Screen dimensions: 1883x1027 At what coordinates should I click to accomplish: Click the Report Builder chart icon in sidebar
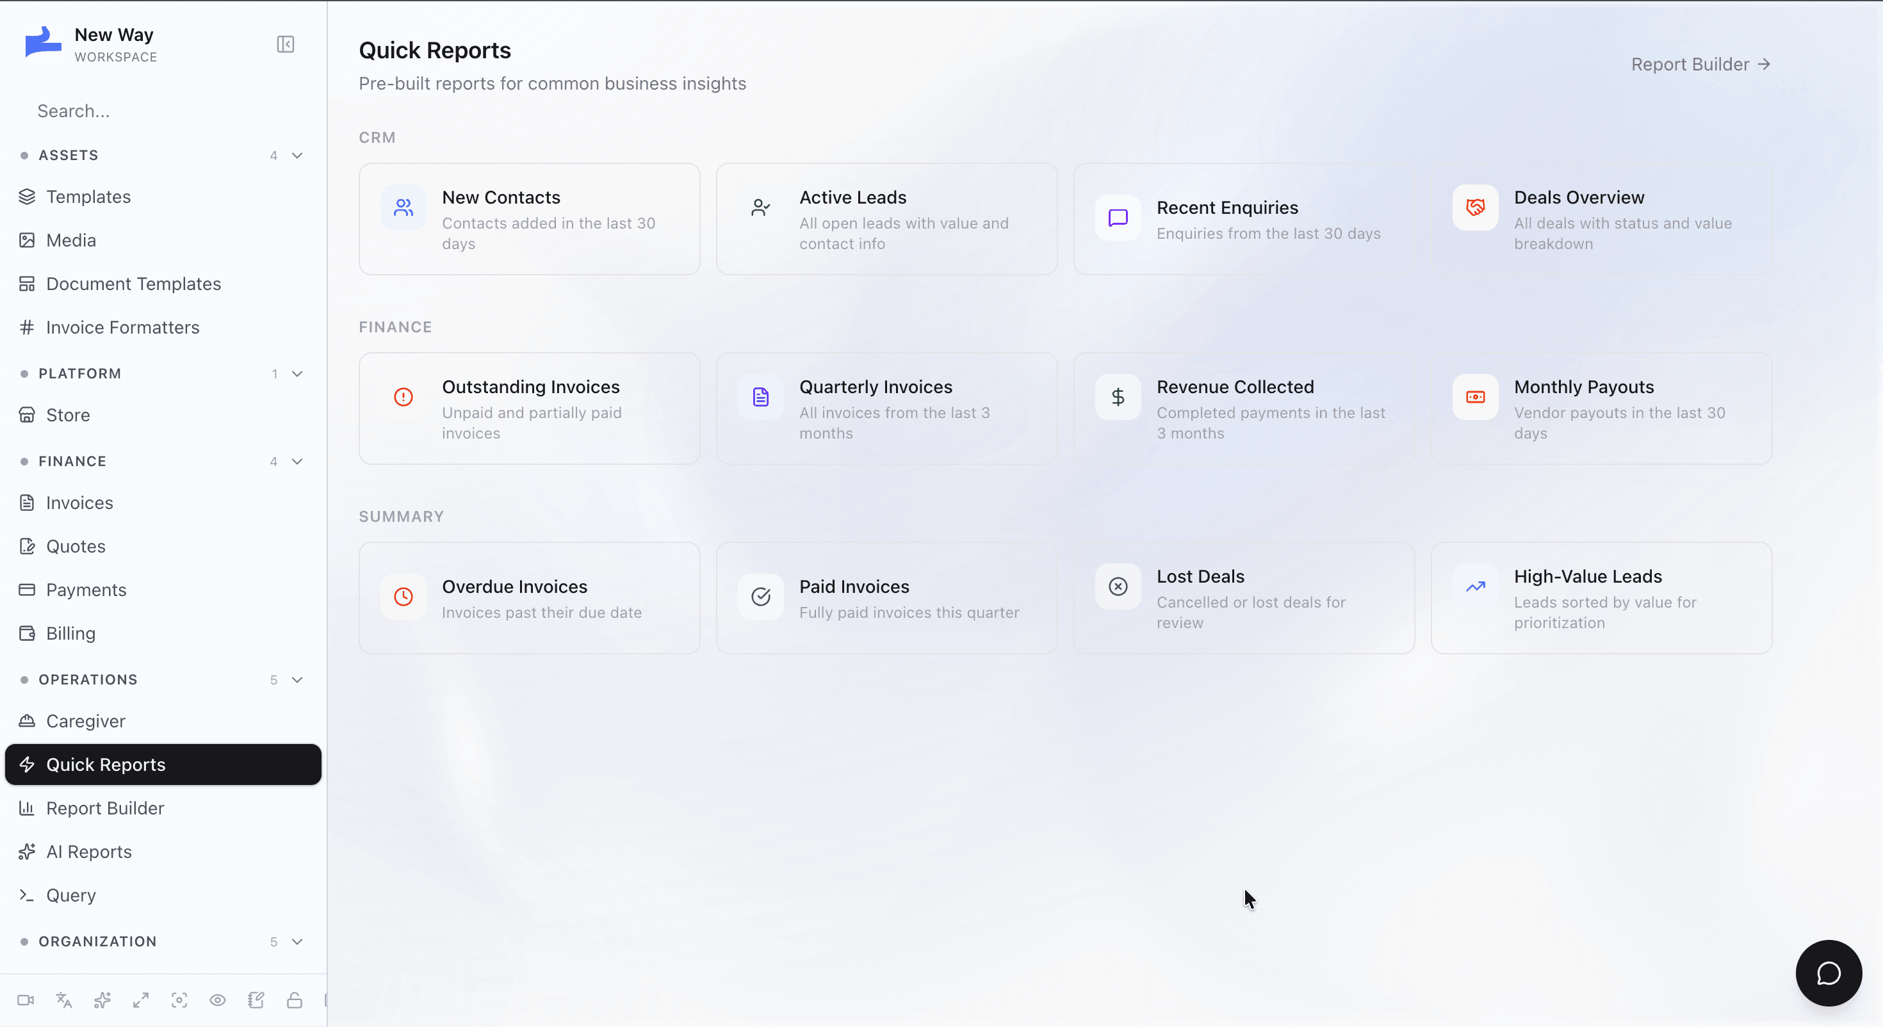(27, 809)
